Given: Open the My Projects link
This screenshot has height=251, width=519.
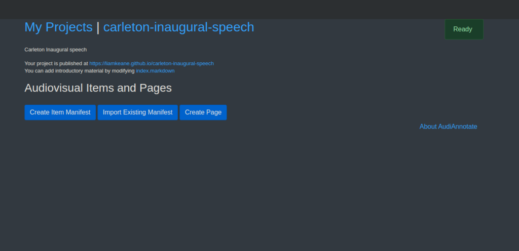Looking at the screenshot, I should 59,27.
